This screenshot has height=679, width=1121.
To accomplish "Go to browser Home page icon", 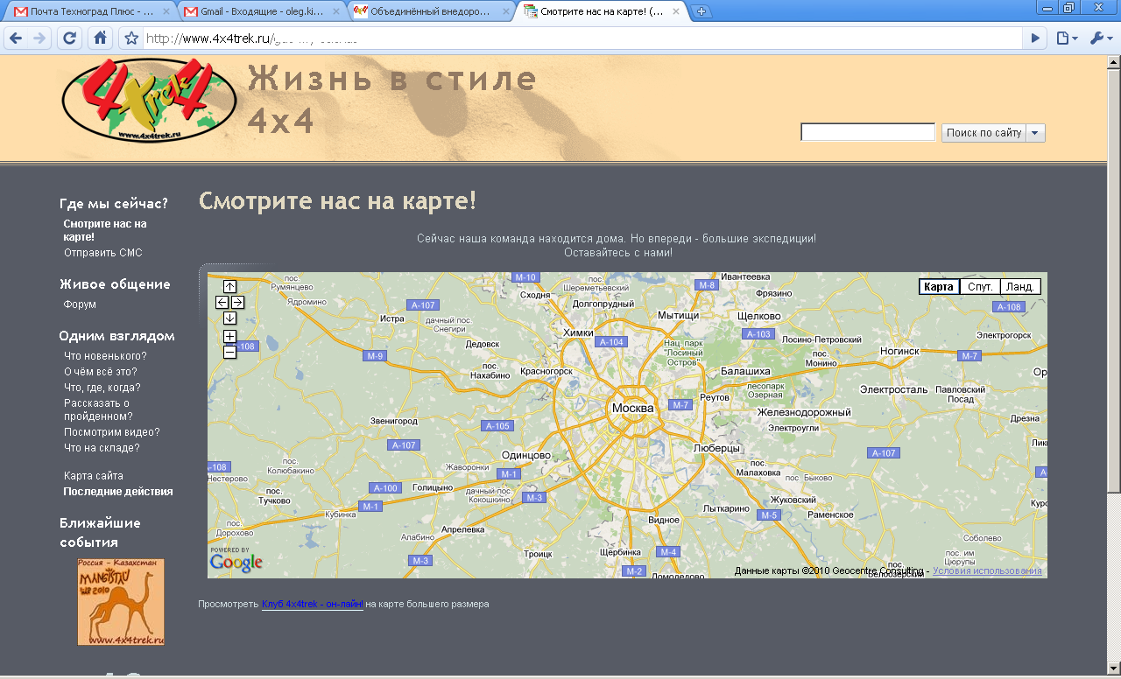I will tap(101, 38).
